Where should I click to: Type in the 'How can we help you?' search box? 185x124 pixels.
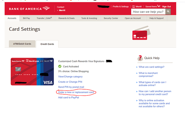click(x=148, y=12)
